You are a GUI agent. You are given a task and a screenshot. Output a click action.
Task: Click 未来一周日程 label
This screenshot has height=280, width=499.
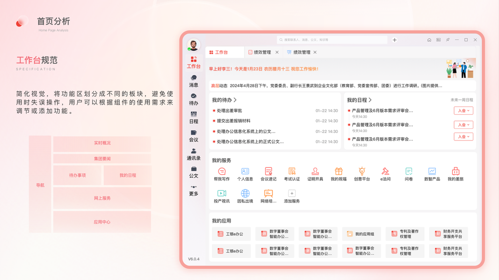click(462, 100)
